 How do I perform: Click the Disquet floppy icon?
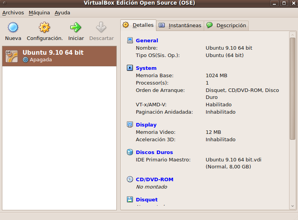pyautogui.click(x=130, y=199)
